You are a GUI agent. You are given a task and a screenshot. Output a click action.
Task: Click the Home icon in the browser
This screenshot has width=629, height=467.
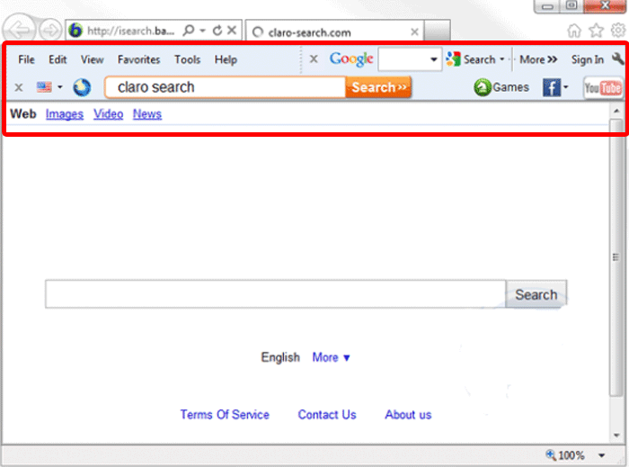[x=574, y=31]
